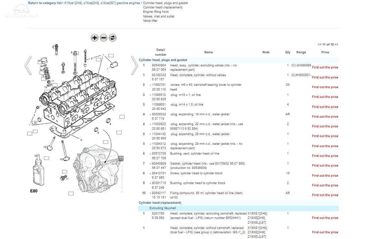Image resolution: width=373 pixels, height=239 pixels.
Task: Find out the price for plug 11095512
Action: tap(325, 97)
